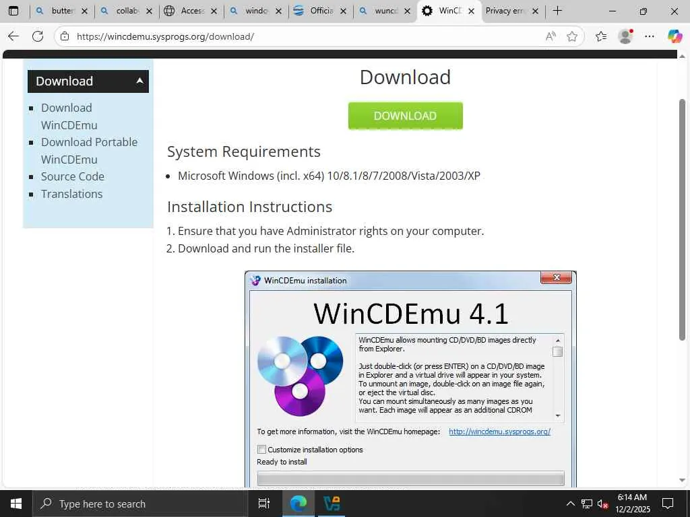Click the page vertical scrollbar thumb
The height and width of the screenshot is (517, 690).
click(682, 220)
